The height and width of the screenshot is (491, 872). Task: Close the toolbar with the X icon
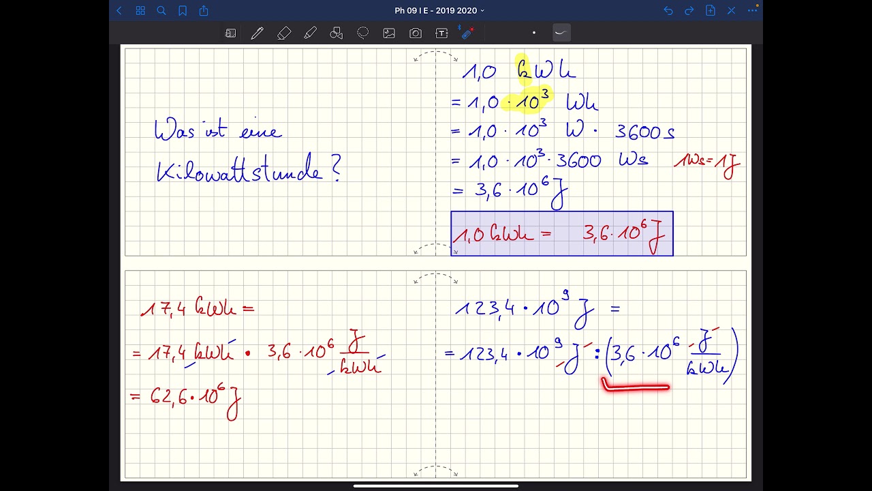[x=732, y=11]
